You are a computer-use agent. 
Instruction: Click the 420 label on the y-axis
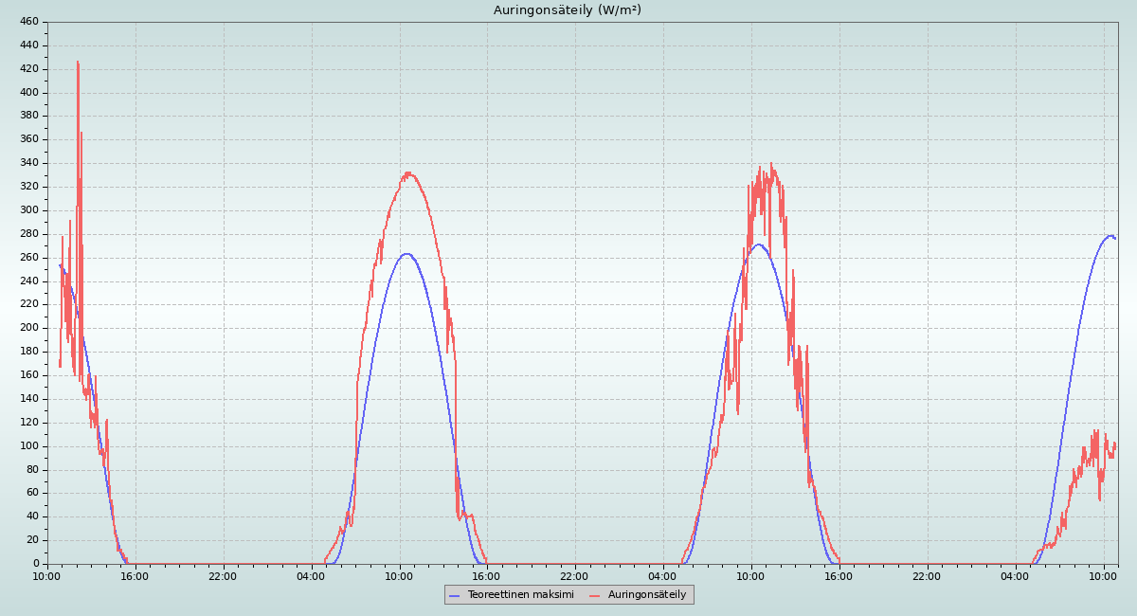click(28, 69)
